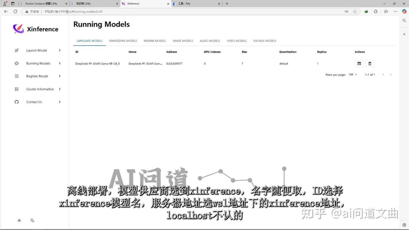The height and width of the screenshot is (230, 409).
Task: Switch to the Flexible Models tab
Action: [265, 41]
